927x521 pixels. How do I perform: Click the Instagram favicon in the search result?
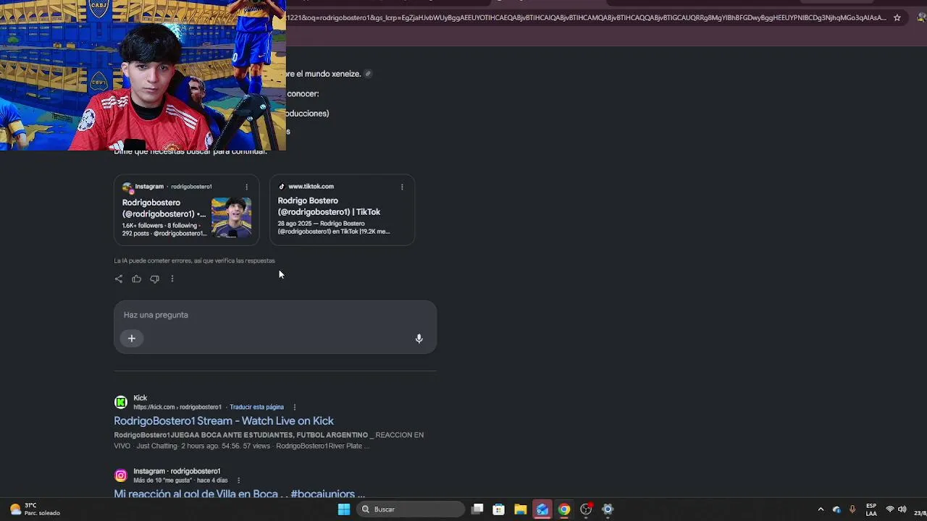[x=121, y=475]
